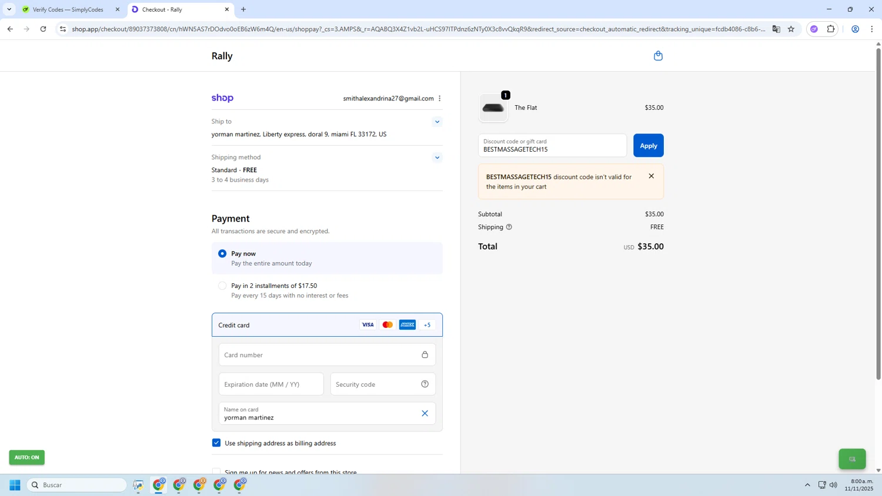Open the Chrome profile icon
The image size is (882, 496).
pyautogui.click(x=856, y=29)
